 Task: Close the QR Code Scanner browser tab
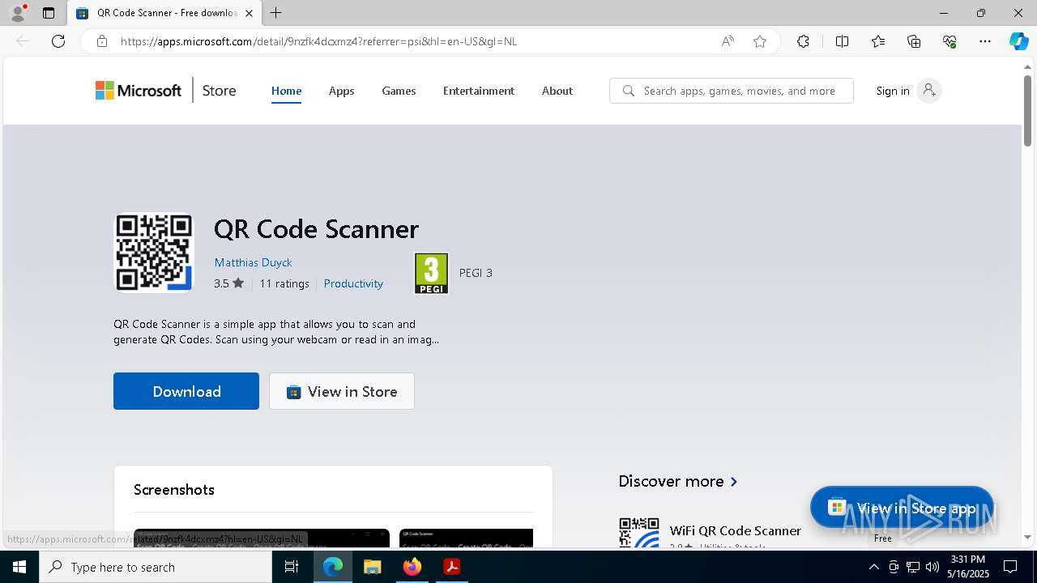click(x=249, y=13)
